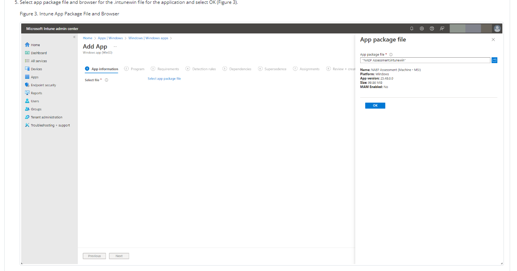
Task: Go to Home breadcrumb link
Action: pos(87,38)
